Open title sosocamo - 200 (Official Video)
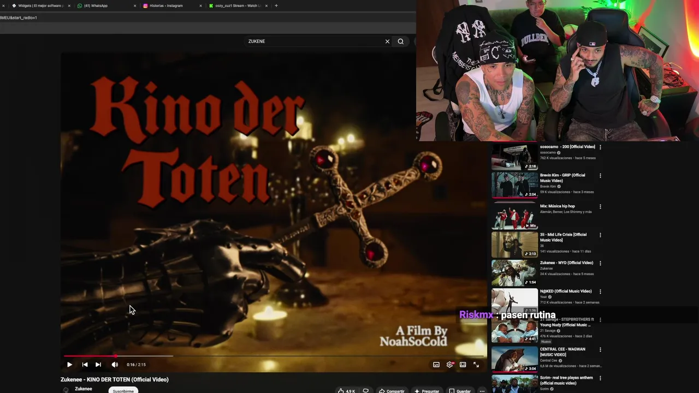699x393 pixels. click(567, 147)
